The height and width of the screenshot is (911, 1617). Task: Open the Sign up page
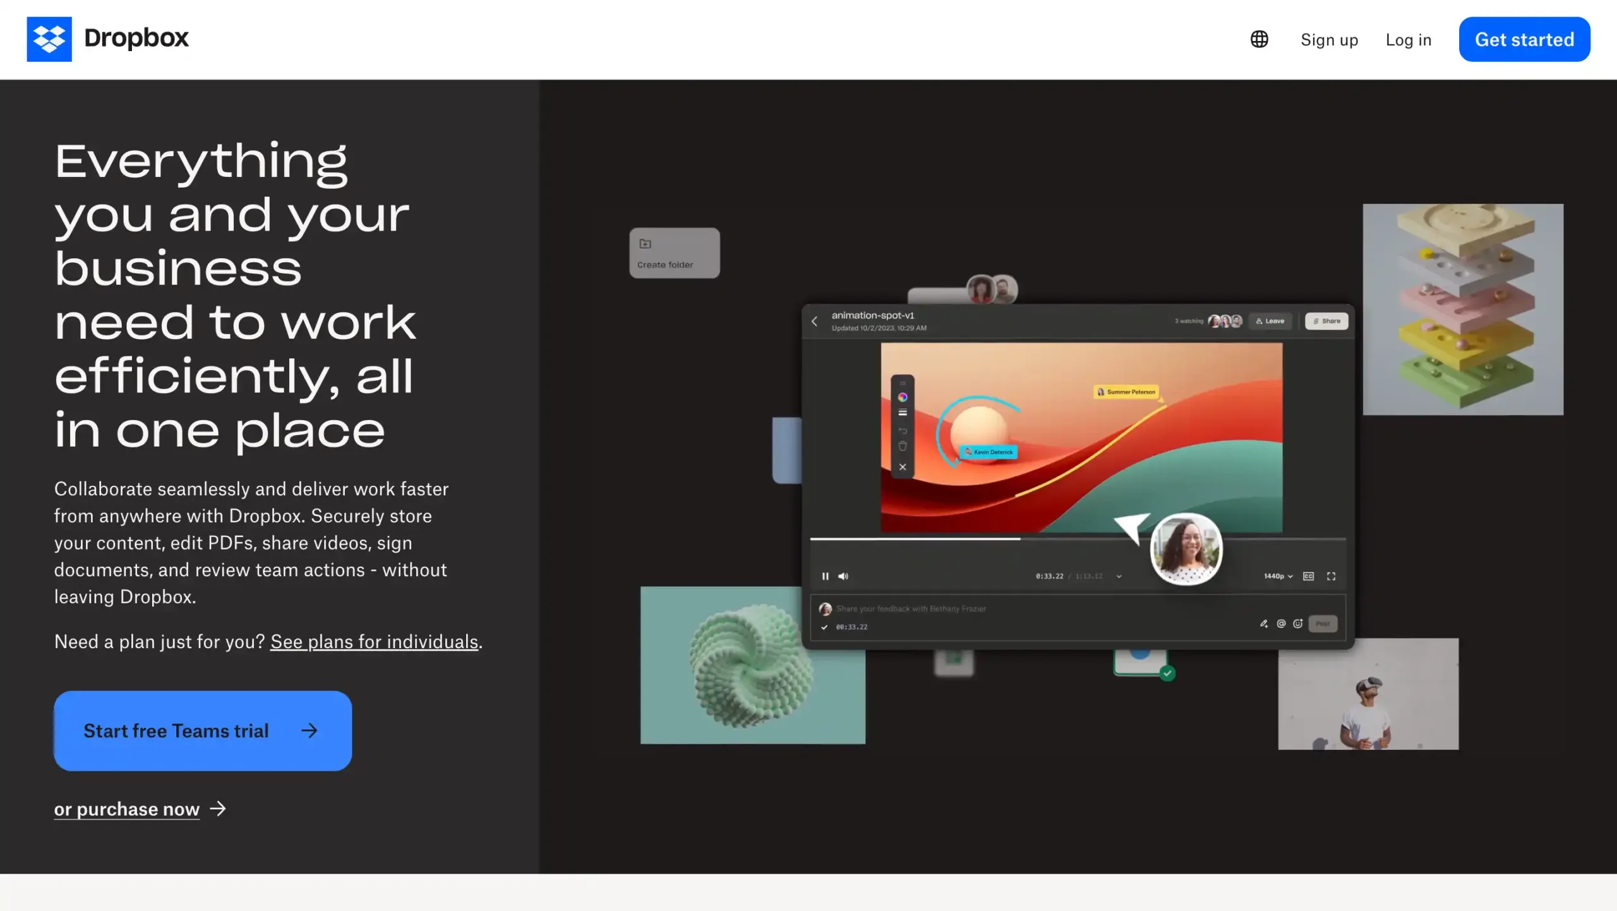point(1328,39)
